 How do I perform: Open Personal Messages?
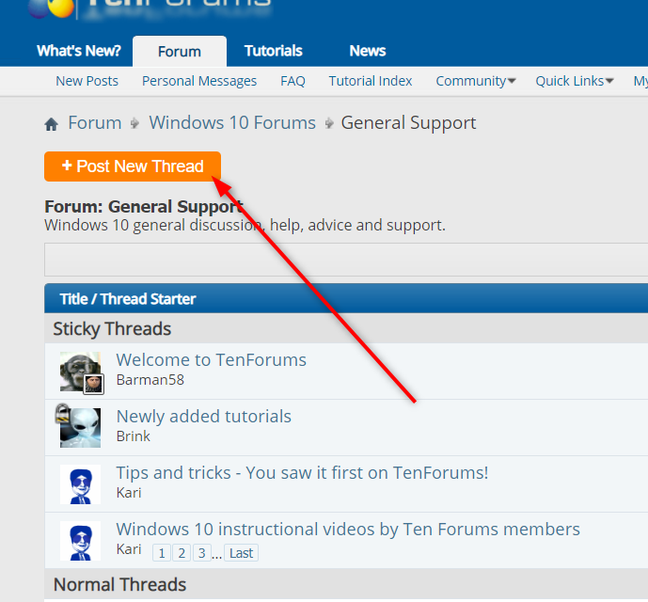point(199,81)
